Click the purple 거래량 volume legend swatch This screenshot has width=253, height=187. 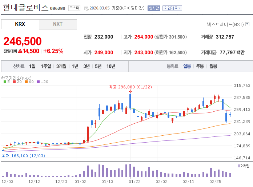239,166
